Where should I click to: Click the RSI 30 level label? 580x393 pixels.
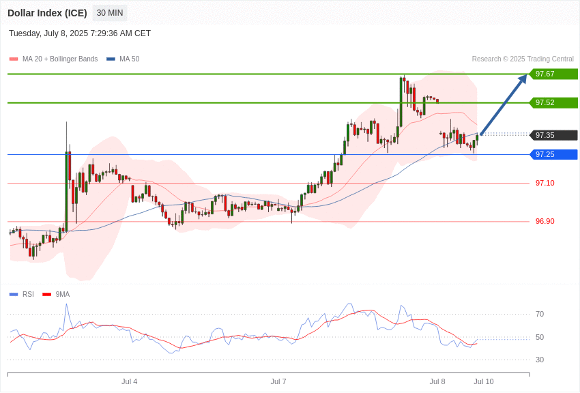[540, 360]
